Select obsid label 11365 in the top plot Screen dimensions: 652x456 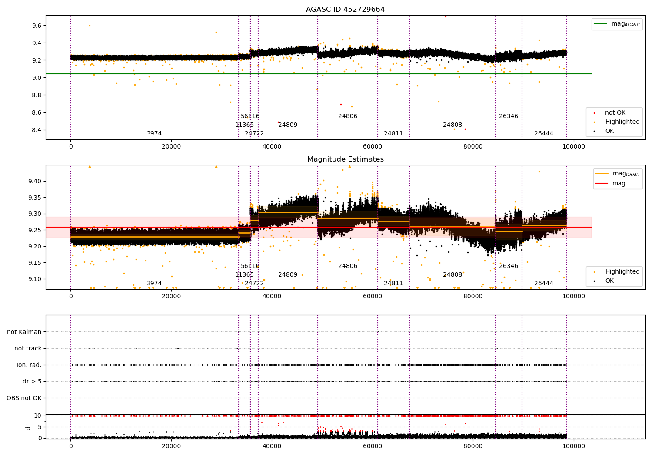[244, 125]
